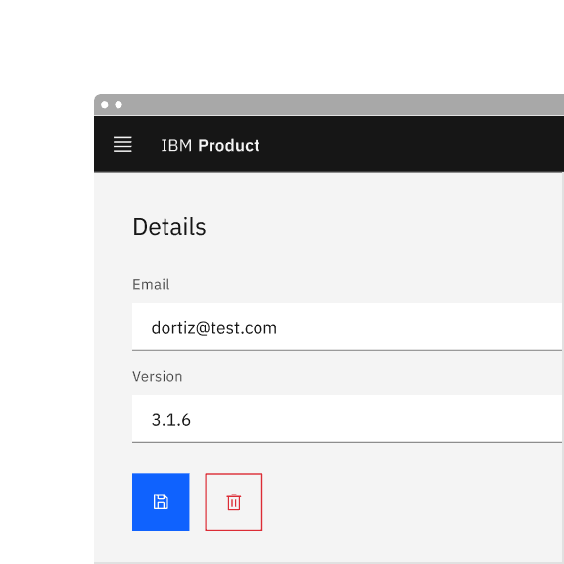Click the 3.1.6 version value
The image size is (564, 564).
(170, 420)
